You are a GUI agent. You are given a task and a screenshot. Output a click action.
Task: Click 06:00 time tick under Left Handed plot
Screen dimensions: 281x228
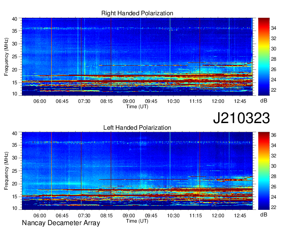pos(40,216)
